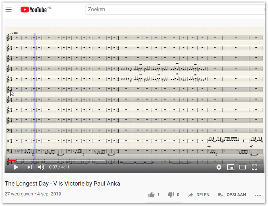Click the video title The Longest Day

click(x=63, y=184)
